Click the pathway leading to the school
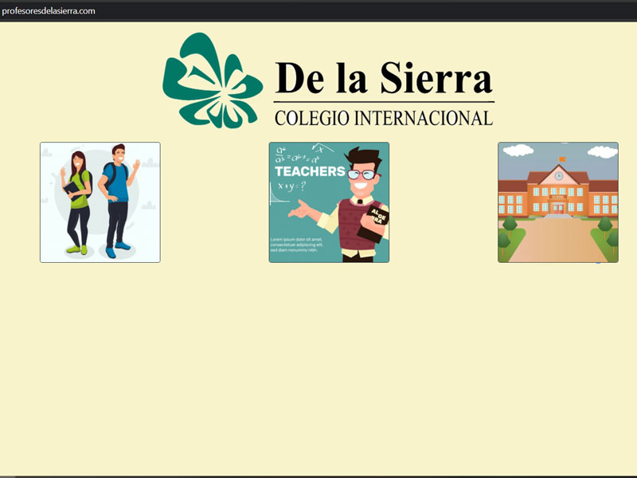 pyautogui.click(x=557, y=239)
